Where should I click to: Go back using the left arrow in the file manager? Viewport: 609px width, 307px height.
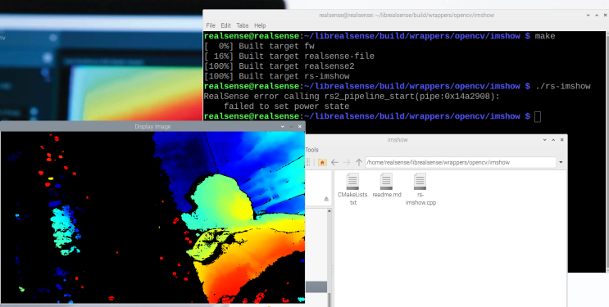pos(334,162)
